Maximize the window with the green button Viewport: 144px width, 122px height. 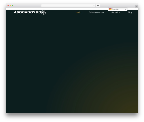pos(13,5)
